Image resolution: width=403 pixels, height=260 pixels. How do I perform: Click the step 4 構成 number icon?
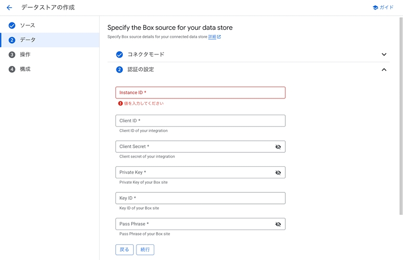pyautogui.click(x=12, y=69)
